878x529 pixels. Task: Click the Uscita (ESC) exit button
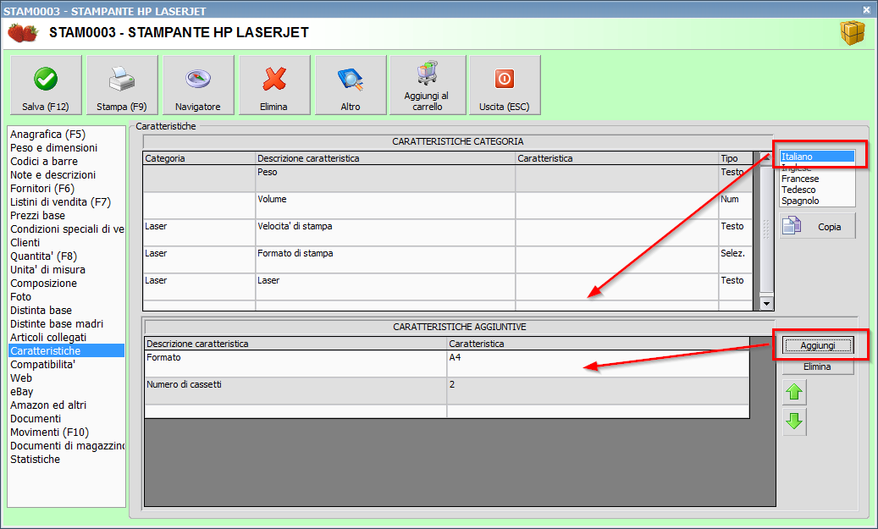[505, 85]
